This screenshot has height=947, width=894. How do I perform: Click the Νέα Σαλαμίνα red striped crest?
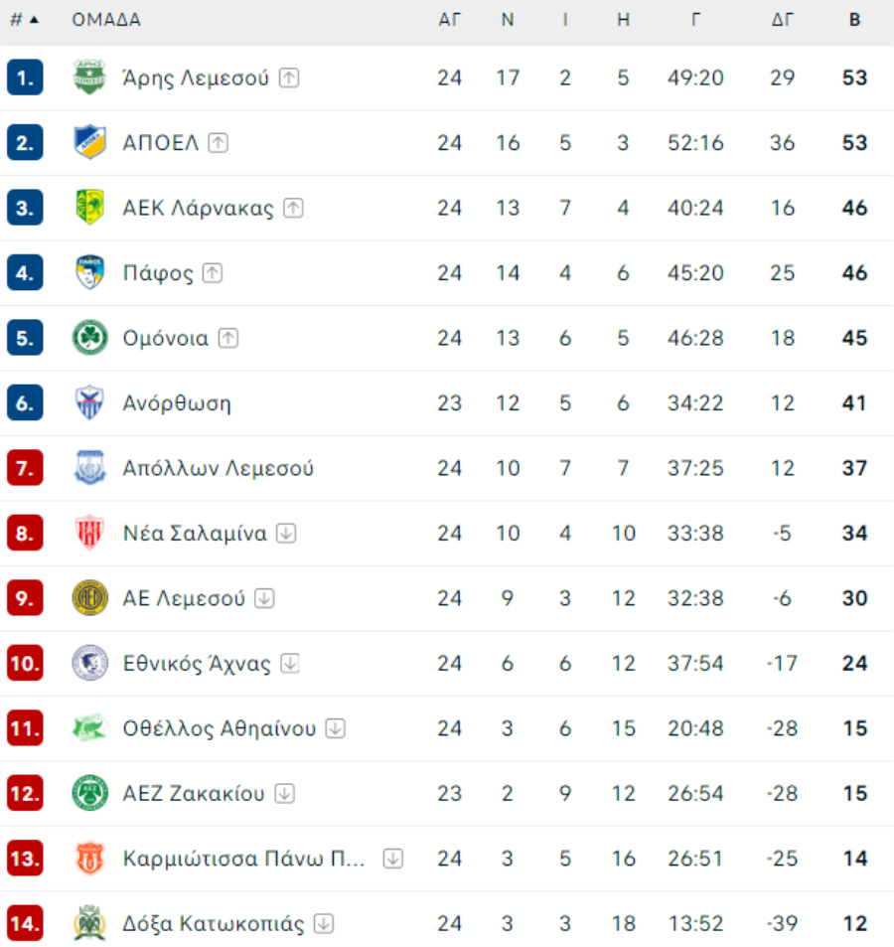click(x=89, y=533)
